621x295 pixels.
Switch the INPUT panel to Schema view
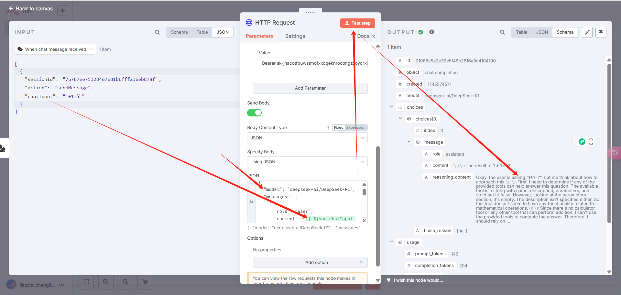(x=179, y=32)
